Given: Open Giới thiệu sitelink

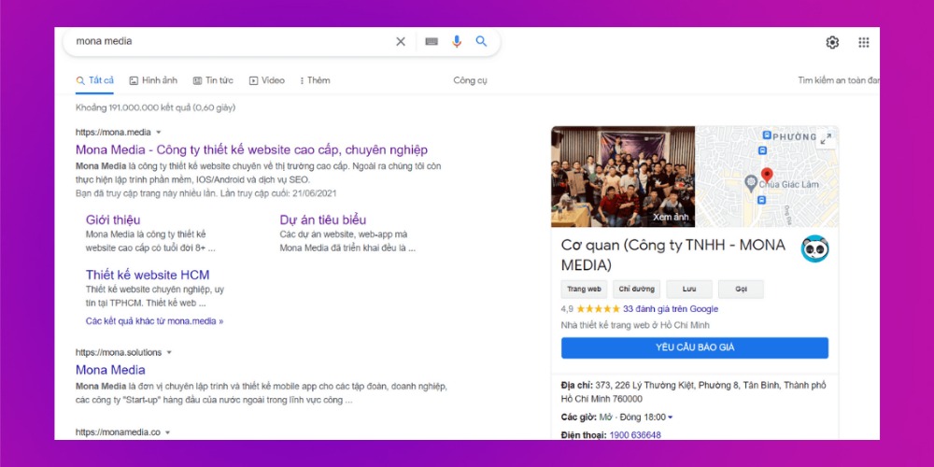Looking at the screenshot, I should (x=113, y=219).
